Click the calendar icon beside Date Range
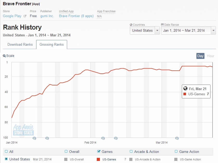This screenshot has width=218, height=163. (x=162, y=25)
